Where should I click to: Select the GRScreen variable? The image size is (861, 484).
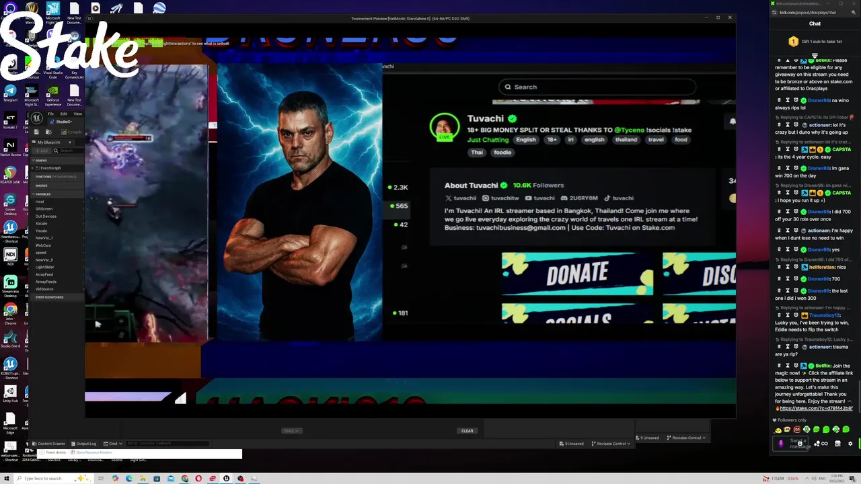pyautogui.click(x=44, y=209)
